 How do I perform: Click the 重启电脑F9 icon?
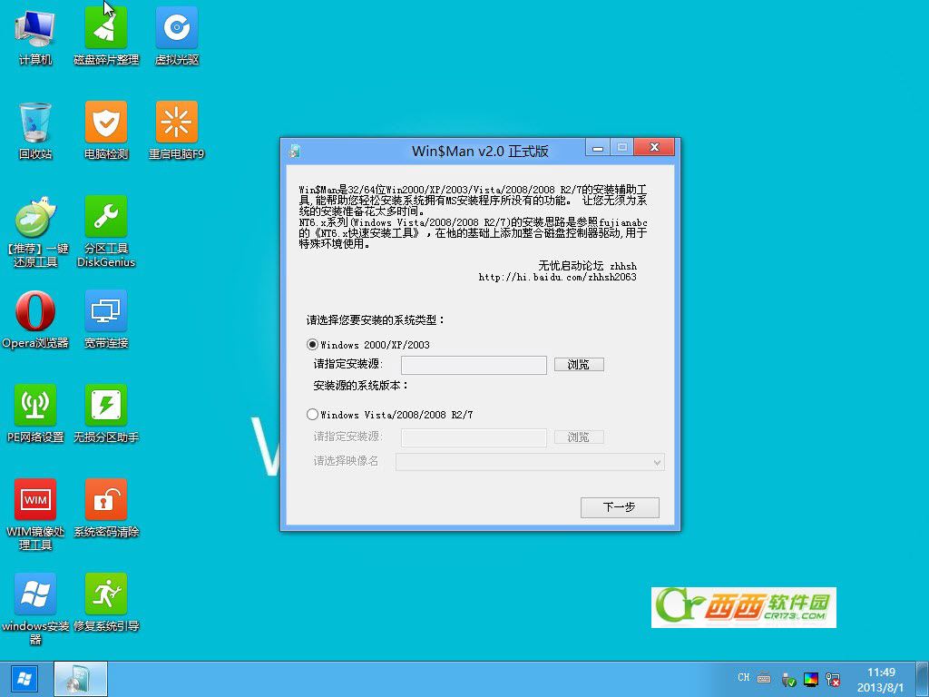177,131
